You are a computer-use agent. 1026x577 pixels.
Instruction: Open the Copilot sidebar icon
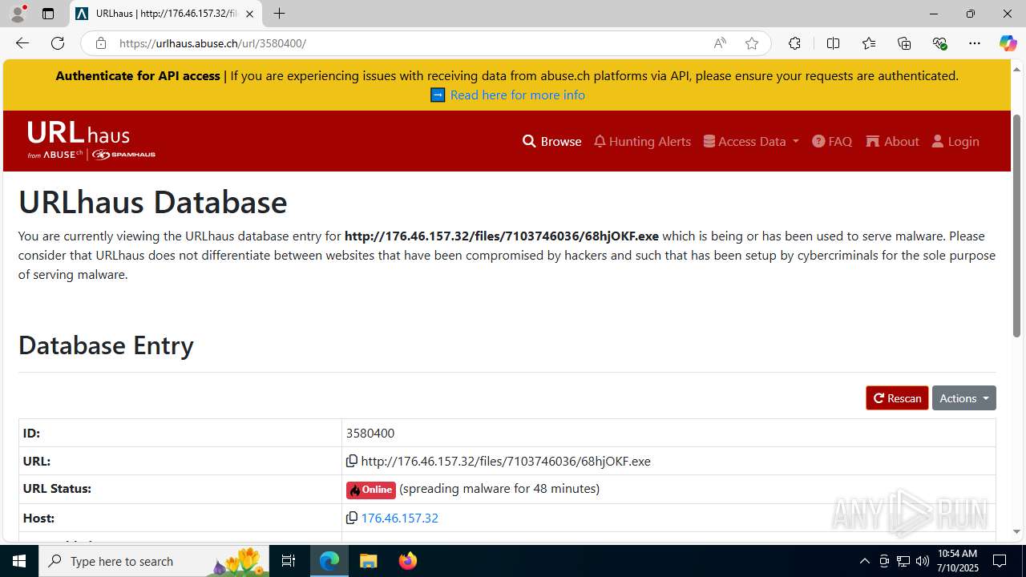[x=1008, y=43]
